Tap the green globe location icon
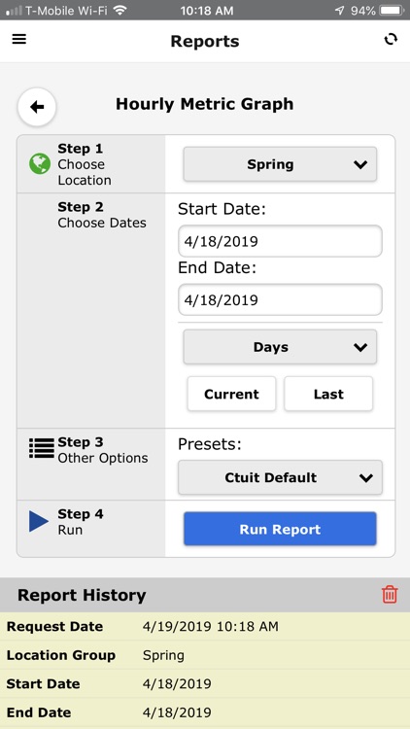The image size is (410, 729). point(40,164)
